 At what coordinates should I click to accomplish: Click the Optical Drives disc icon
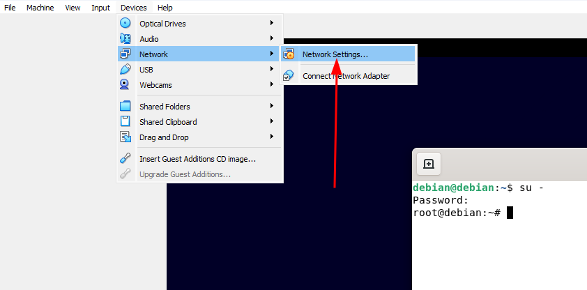pyautogui.click(x=125, y=23)
